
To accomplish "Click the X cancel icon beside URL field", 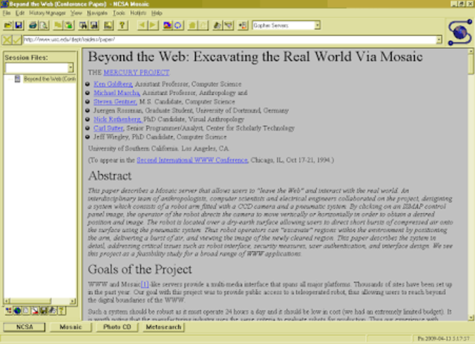I will click(x=7, y=39).
